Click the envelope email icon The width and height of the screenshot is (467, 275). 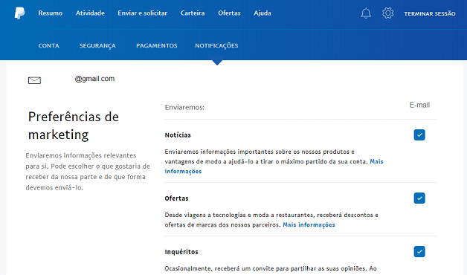point(34,80)
